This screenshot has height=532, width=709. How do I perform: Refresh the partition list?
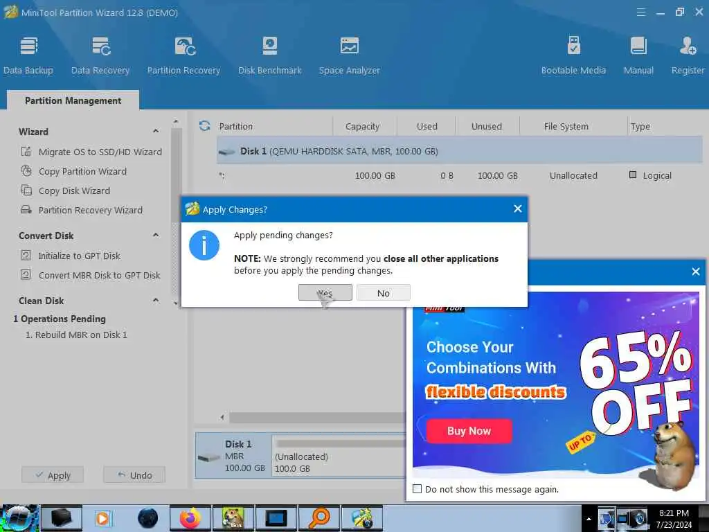click(204, 126)
